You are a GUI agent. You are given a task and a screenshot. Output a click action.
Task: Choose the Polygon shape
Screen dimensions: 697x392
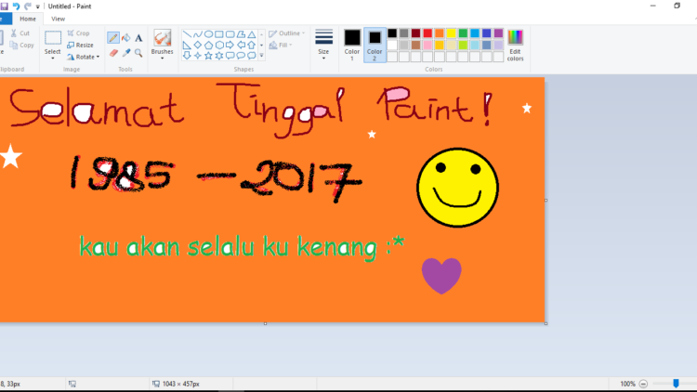(241, 34)
